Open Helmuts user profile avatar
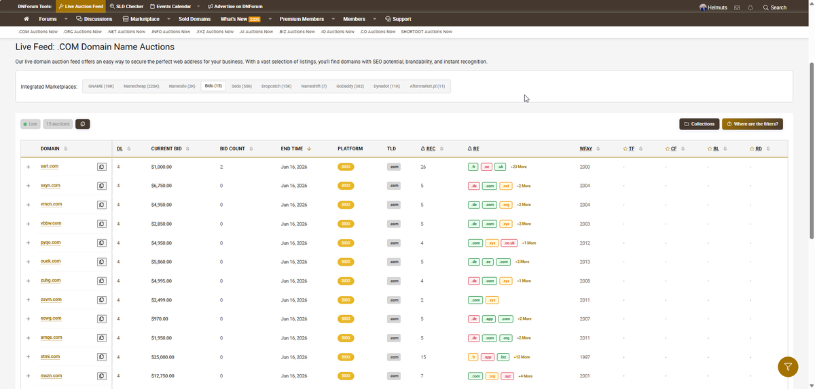 [x=703, y=7]
